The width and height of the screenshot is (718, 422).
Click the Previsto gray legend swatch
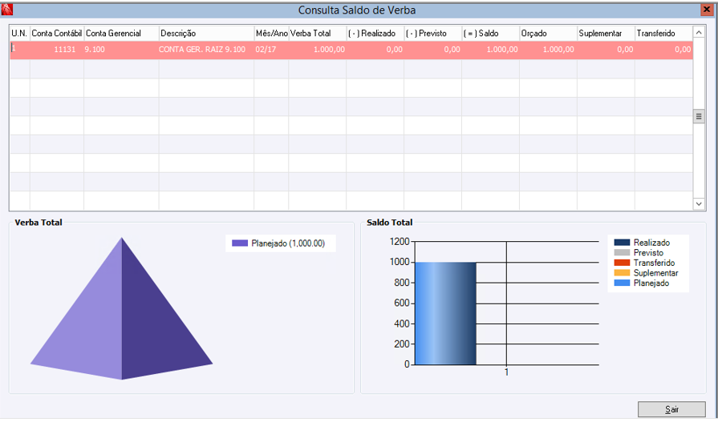(x=622, y=253)
